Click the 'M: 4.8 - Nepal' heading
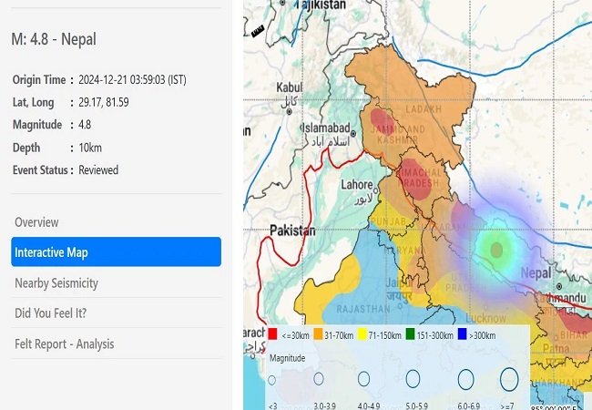 pyautogui.click(x=54, y=39)
